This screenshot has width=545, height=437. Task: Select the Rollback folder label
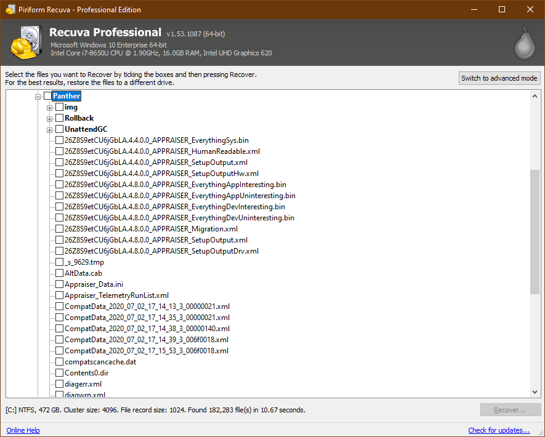coord(79,118)
